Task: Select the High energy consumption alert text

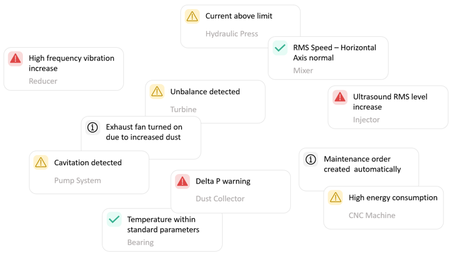Action: click(393, 197)
